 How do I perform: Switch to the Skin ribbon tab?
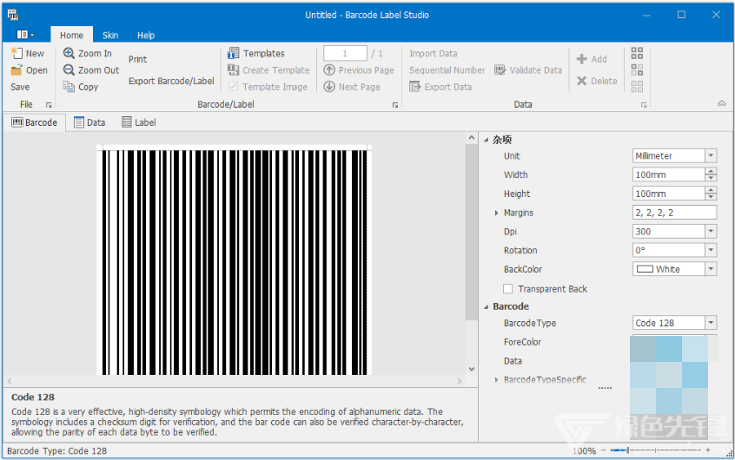click(110, 35)
